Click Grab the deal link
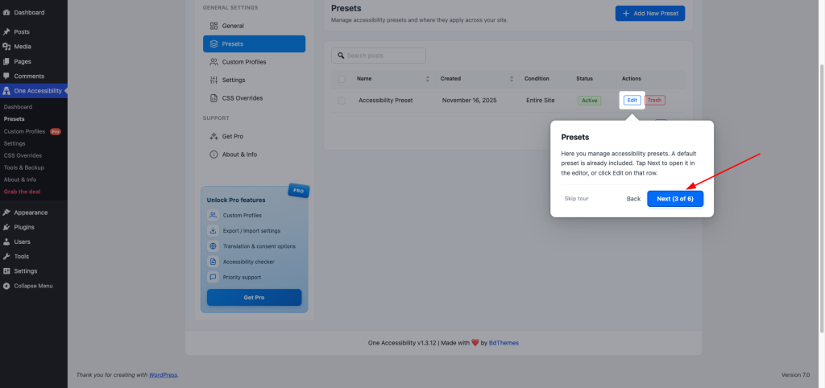825x388 pixels. tap(22, 192)
